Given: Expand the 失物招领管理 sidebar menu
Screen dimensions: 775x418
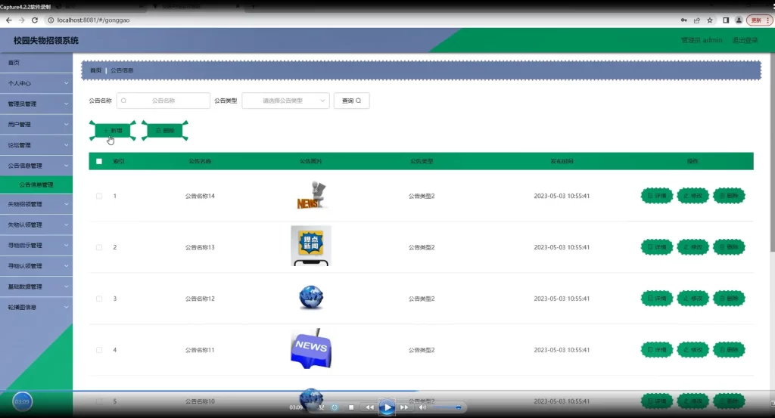Looking at the screenshot, I should (x=36, y=204).
